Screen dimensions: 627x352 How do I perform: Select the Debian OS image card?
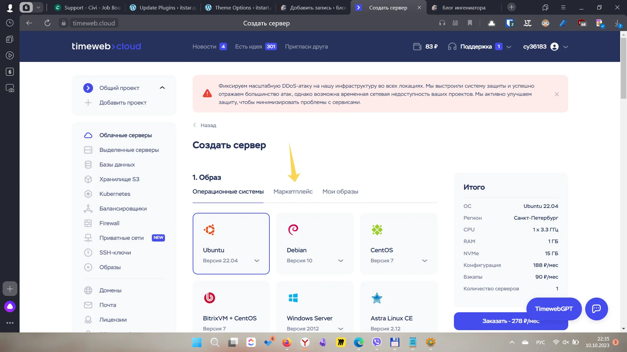tap(315, 243)
